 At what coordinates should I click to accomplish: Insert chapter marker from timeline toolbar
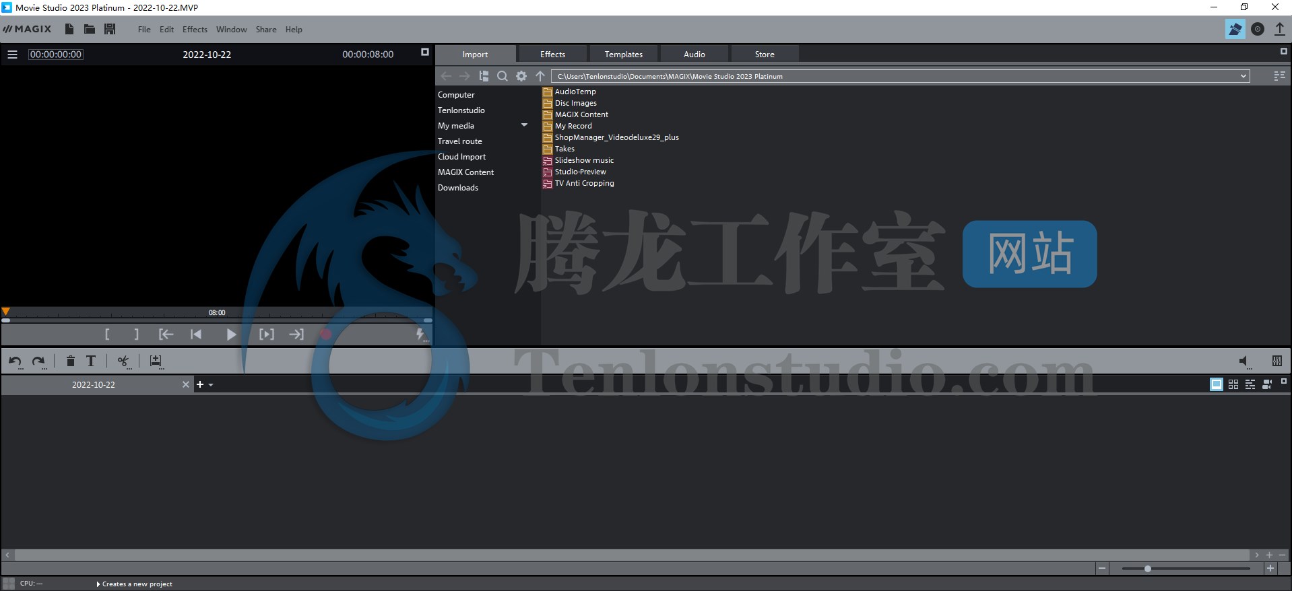coord(156,361)
